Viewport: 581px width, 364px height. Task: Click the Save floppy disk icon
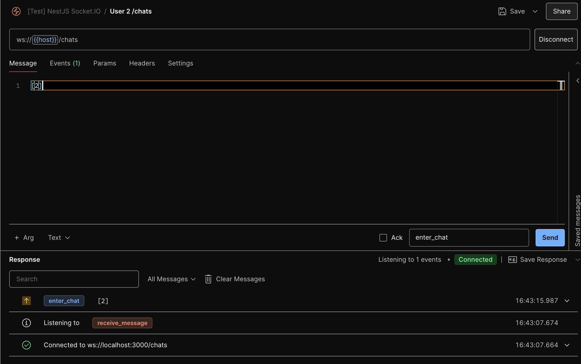[x=502, y=11]
